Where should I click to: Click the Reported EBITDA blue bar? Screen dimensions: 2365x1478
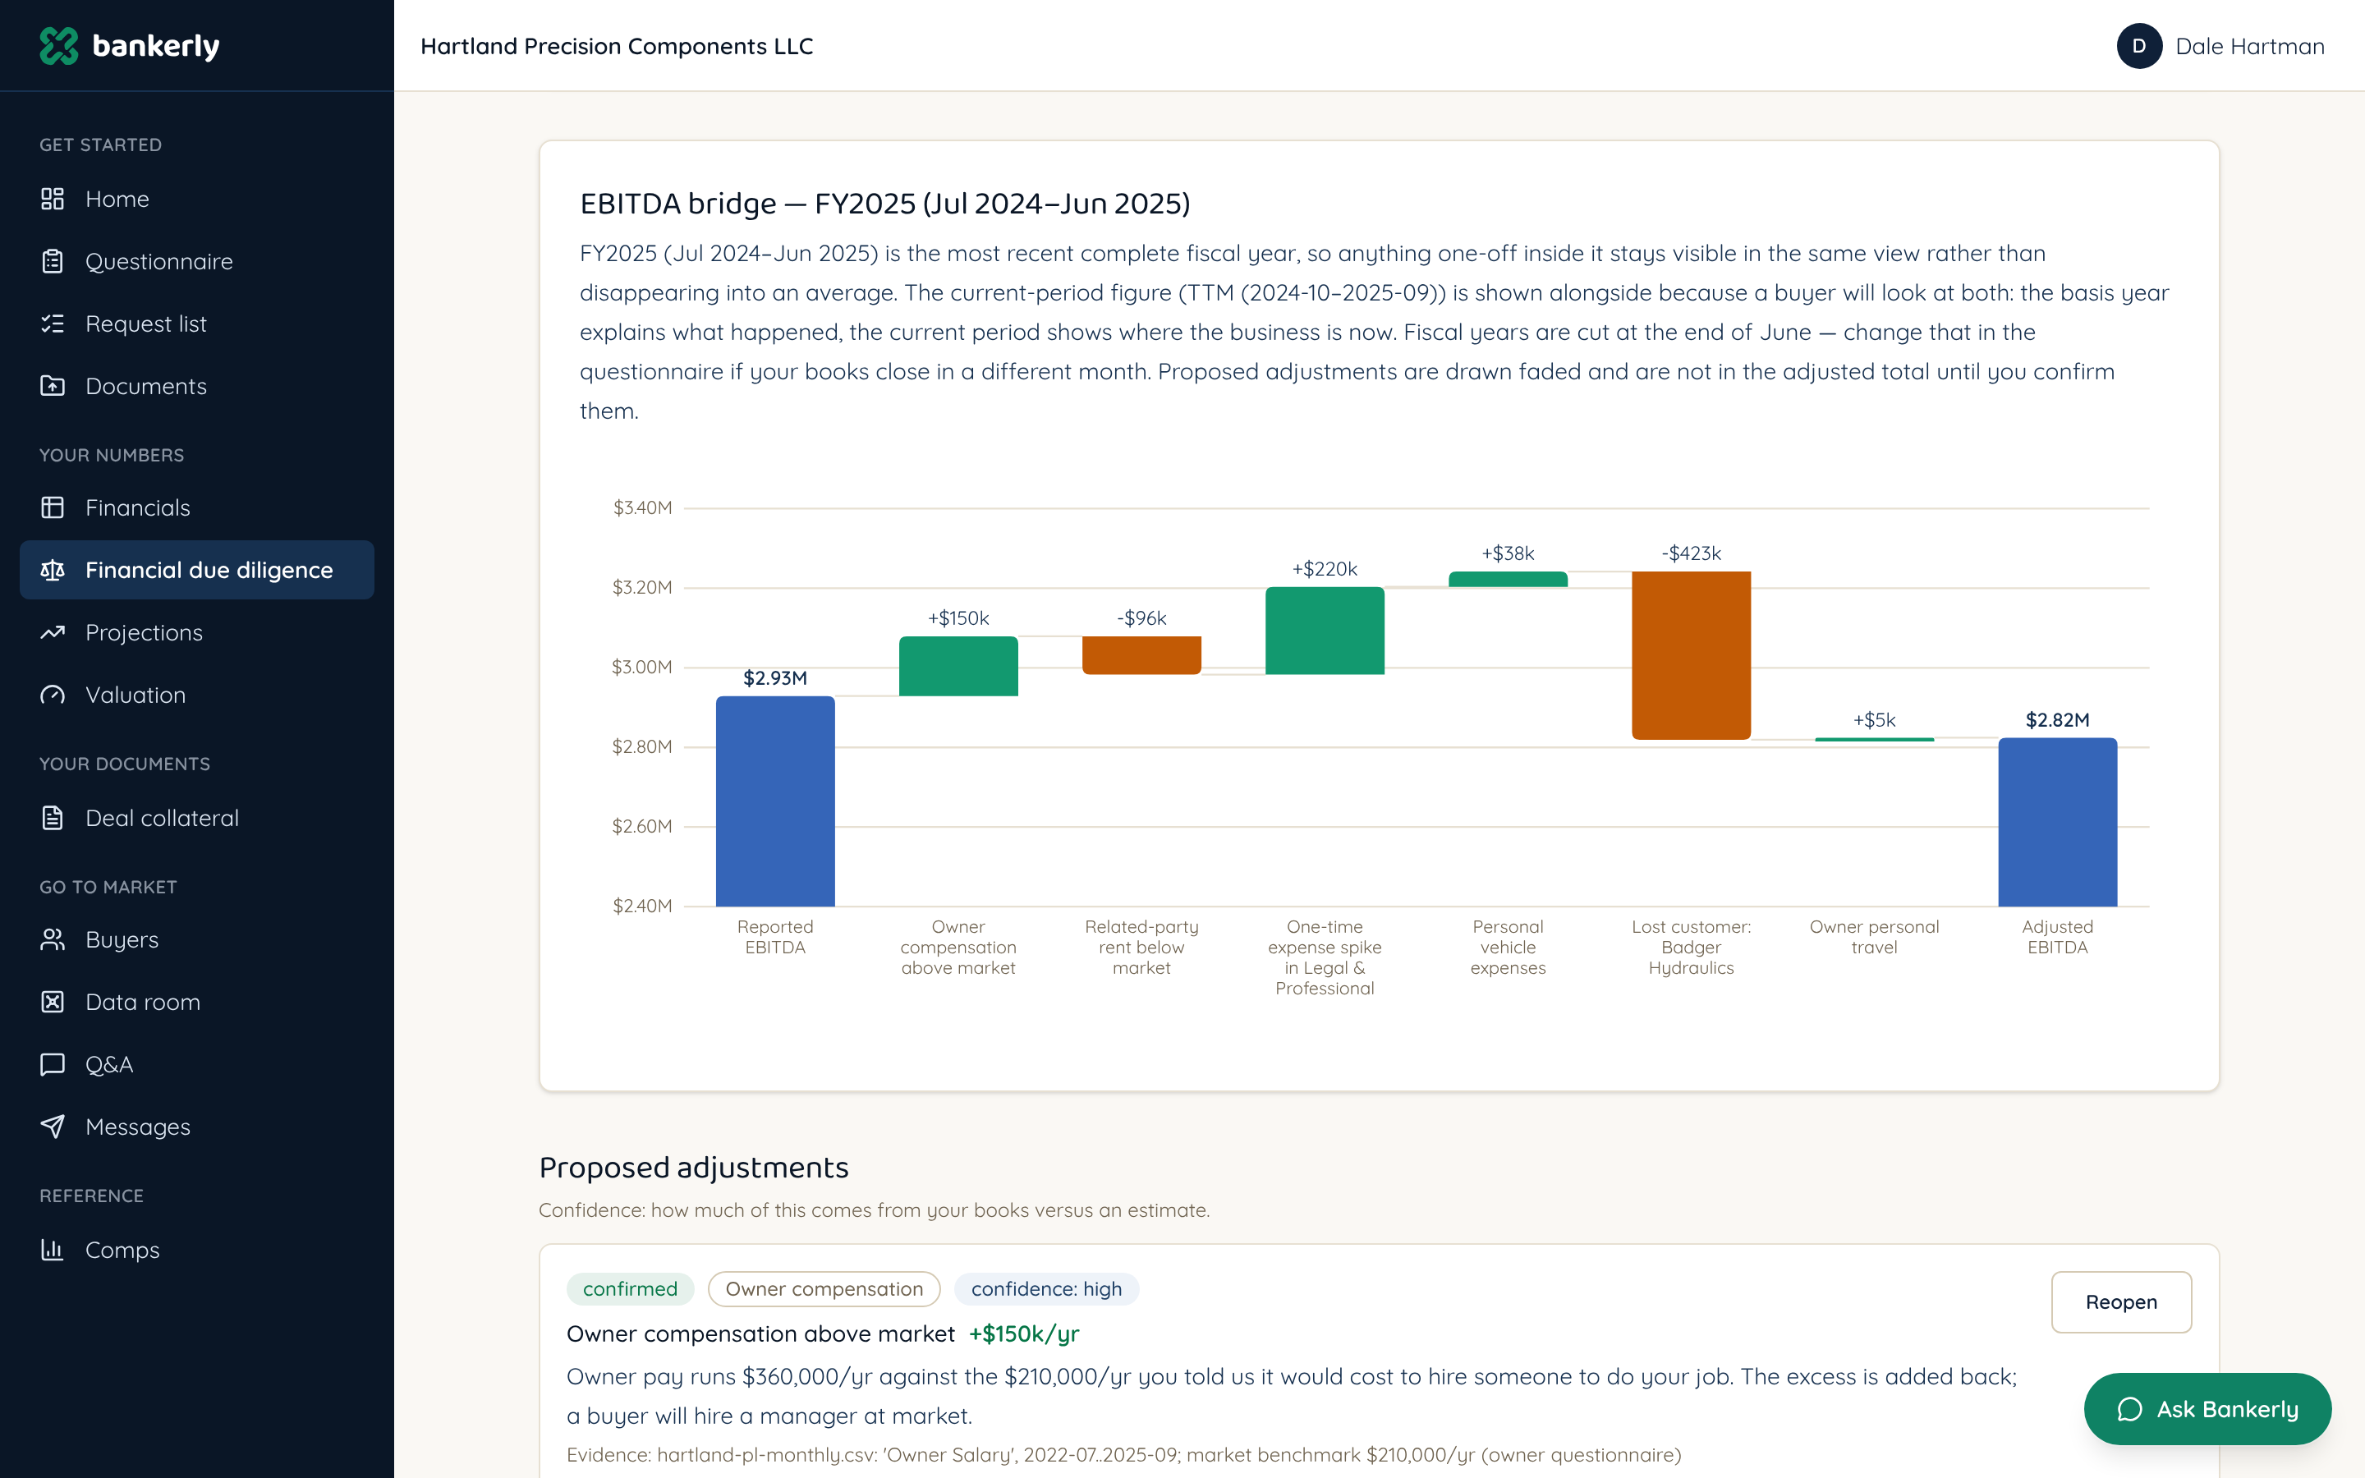[775, 801]
